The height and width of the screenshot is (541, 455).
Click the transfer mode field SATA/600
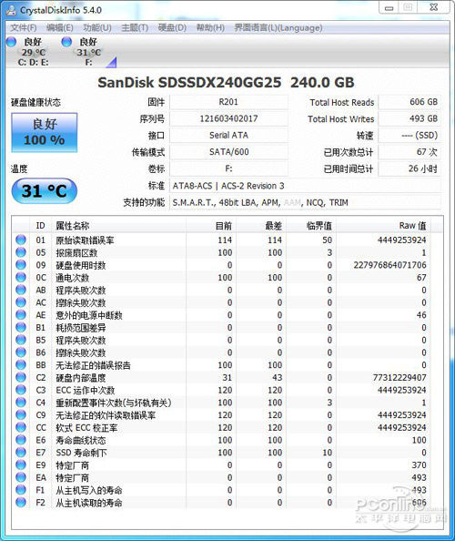tap(229, 152)
